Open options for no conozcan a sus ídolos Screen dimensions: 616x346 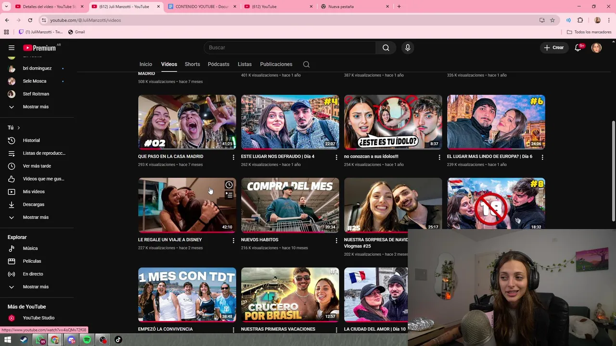tap(439, 157)
